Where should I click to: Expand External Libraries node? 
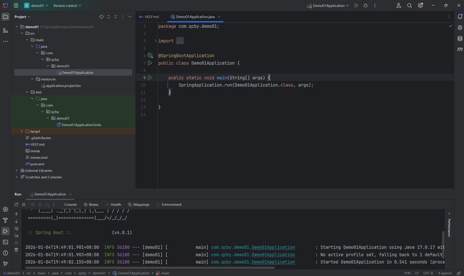coord(17,170)
